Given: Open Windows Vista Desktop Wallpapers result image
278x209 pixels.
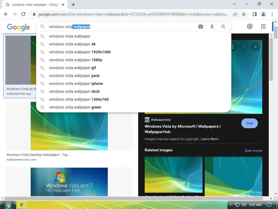Looking at the screenshot, I should pos(69,131).
